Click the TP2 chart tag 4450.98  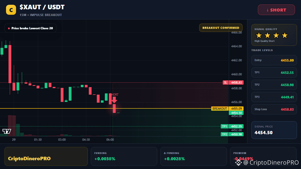point(232,134)
